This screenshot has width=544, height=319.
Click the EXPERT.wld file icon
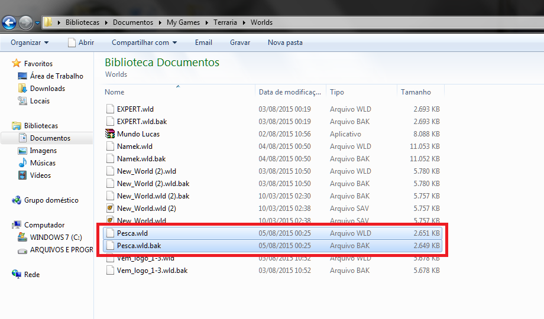click(110, 109)
